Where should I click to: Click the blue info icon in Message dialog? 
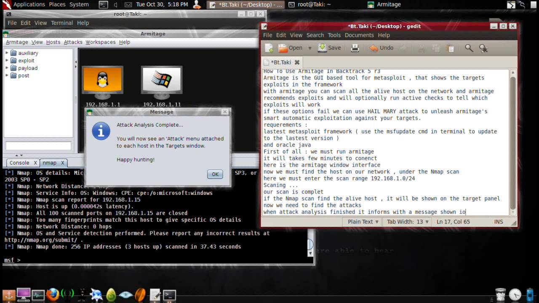click(x=101, y=131)
